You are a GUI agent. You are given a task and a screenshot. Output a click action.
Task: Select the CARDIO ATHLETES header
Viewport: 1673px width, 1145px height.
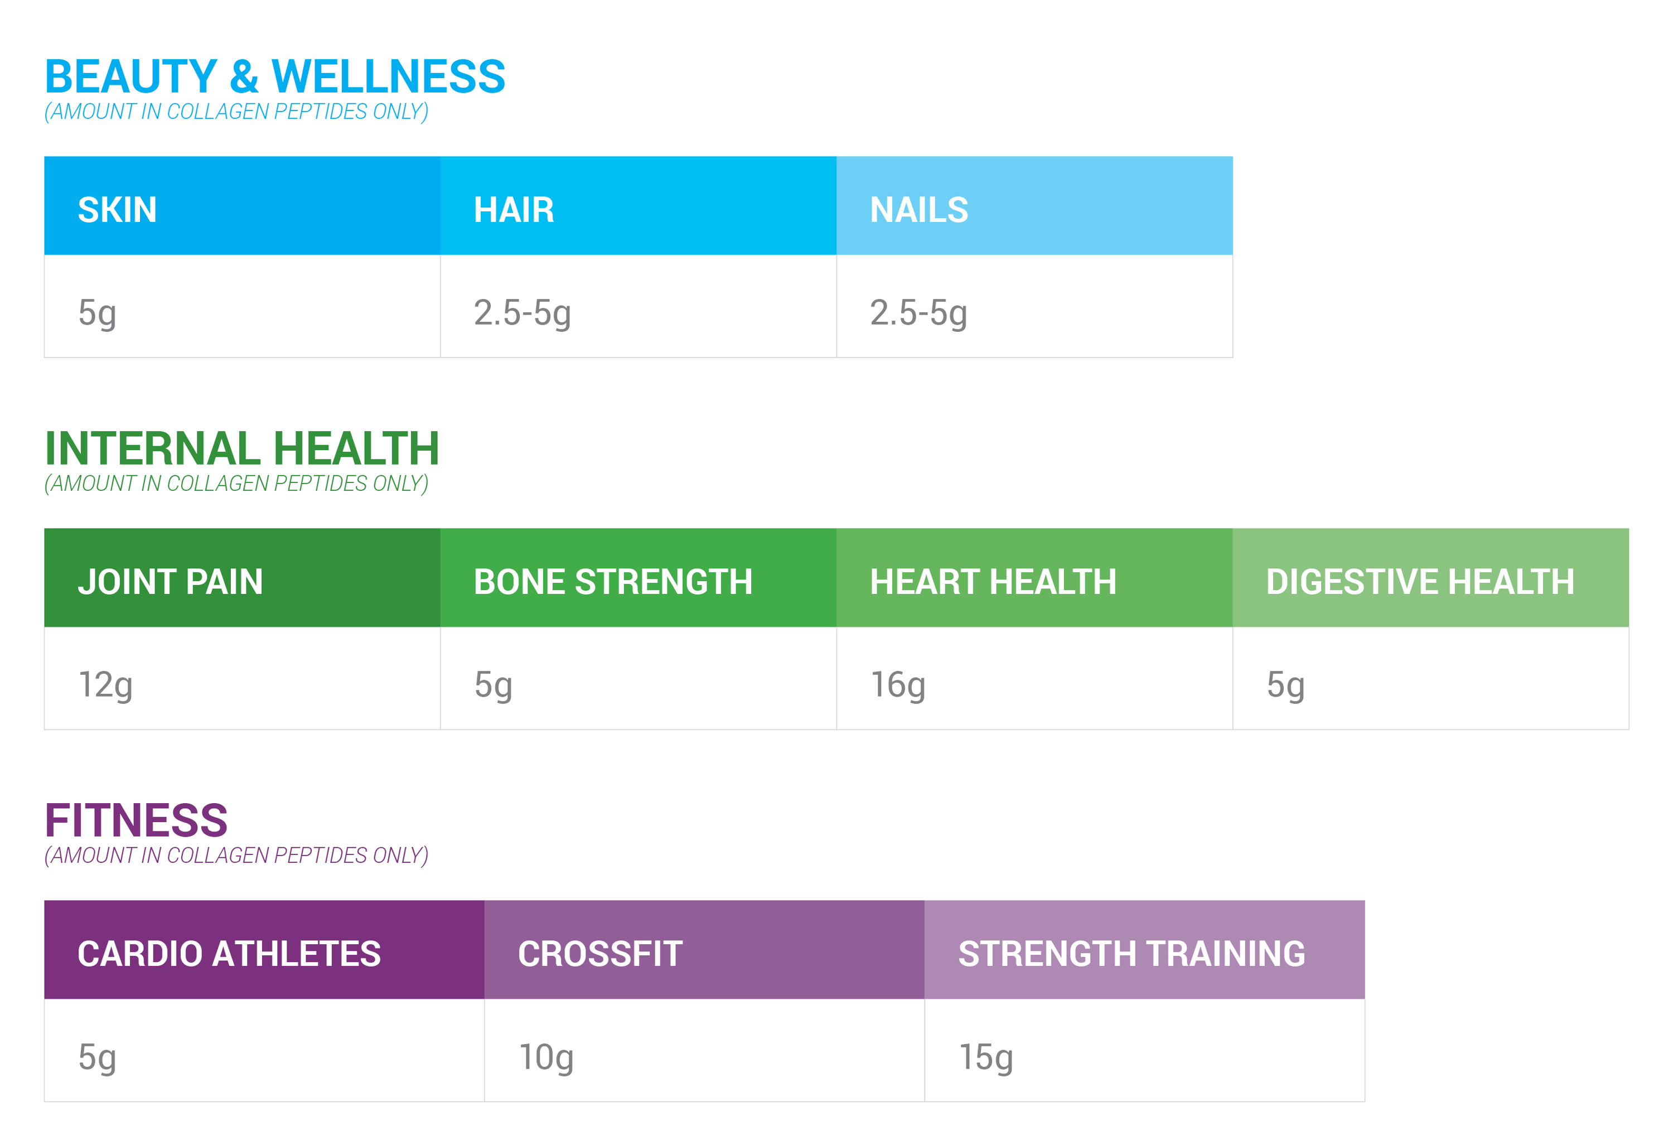[x=264, y=949]
